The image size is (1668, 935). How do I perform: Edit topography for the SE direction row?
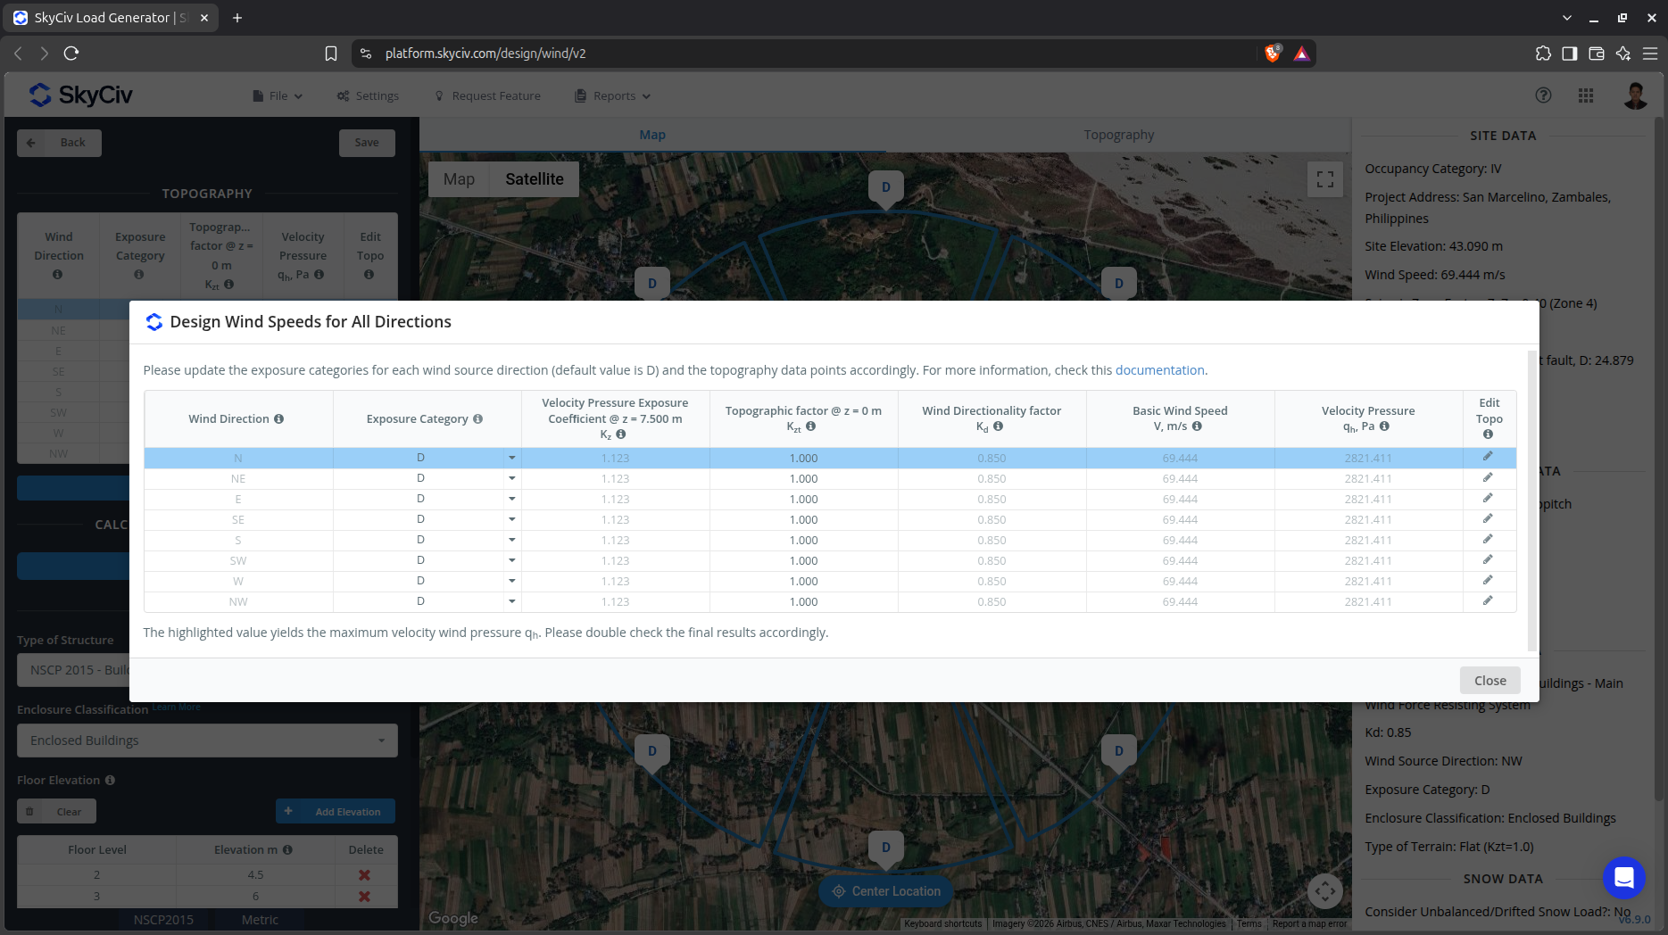[1488, 518]
